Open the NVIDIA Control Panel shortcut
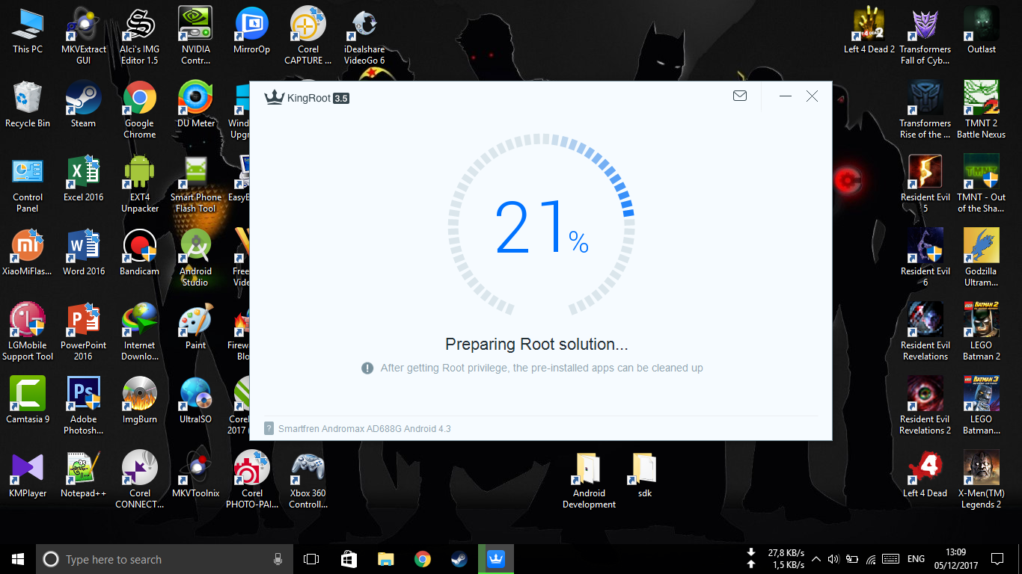The image size is (1022, 574). pyautogui.click(x=196, y=36)
